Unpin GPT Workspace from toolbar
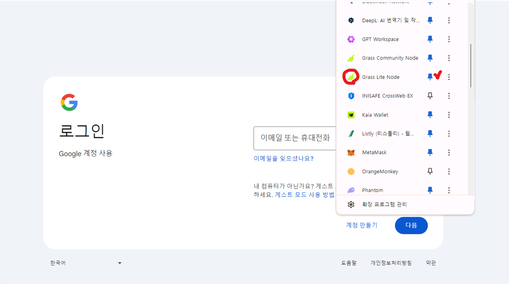 [x=430, y=39]
